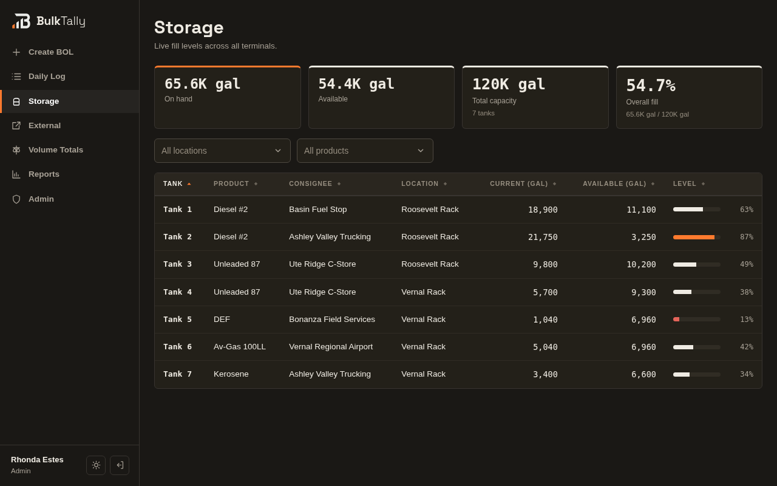Click the shield icon beside Admin
This screenshot has height=486, width=777.
click(16, 199)
